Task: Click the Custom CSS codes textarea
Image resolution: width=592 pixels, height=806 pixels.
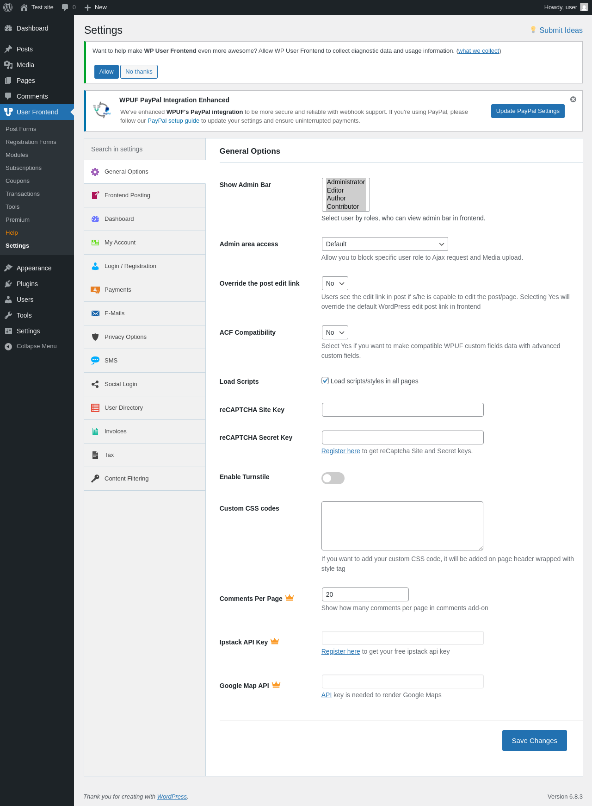Action: tap(402, 526)
